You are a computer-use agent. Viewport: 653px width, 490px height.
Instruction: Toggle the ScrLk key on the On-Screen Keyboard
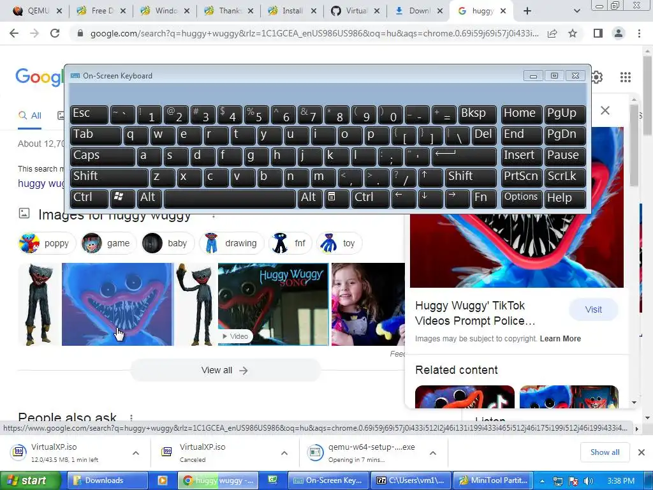[565, 177]
